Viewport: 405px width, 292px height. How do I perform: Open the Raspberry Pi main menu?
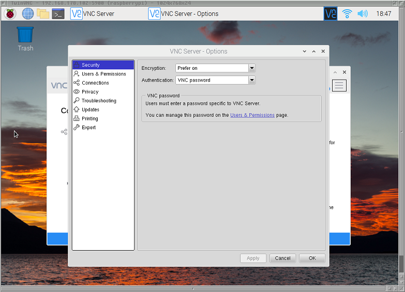pos(10,13)
